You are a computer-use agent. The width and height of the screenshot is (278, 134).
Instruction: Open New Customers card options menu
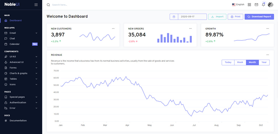click(113, 28)
